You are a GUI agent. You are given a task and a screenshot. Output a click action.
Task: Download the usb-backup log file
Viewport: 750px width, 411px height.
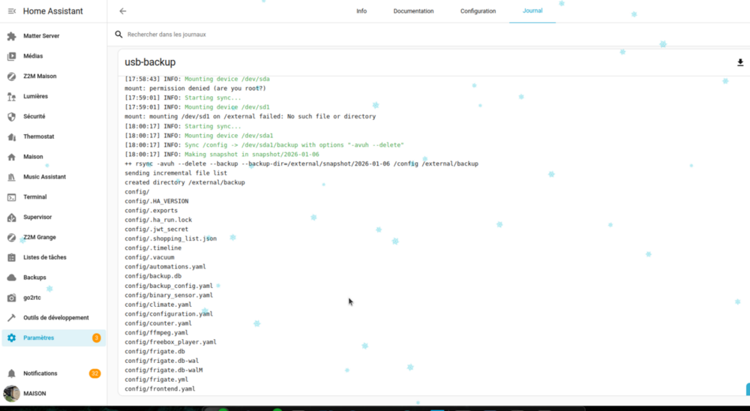point(740,63)
